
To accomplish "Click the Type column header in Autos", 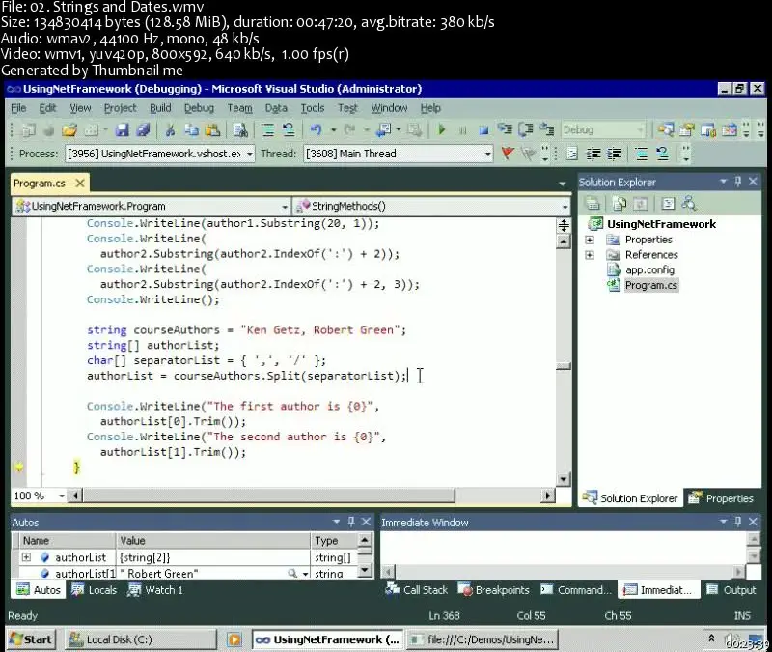I will point(334,541).
